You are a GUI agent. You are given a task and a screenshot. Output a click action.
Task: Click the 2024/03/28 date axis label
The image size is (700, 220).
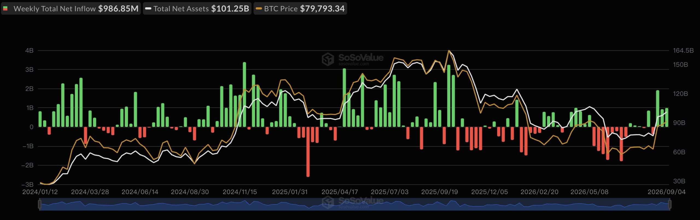(x=90, y=192)
